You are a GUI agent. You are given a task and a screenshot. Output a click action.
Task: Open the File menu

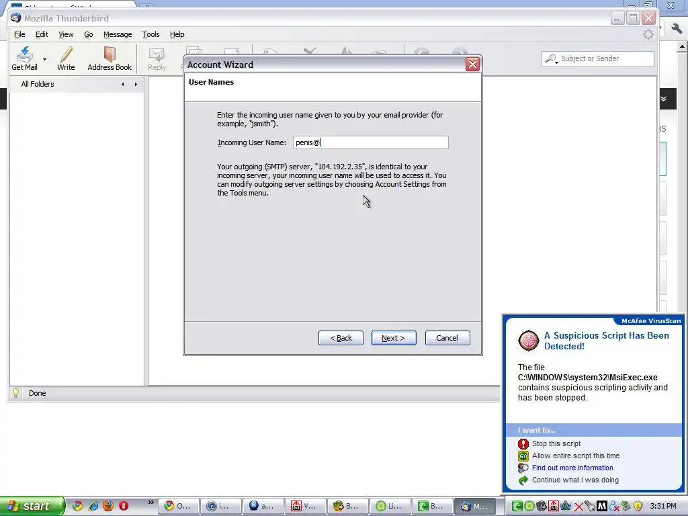tap(19, 34)
